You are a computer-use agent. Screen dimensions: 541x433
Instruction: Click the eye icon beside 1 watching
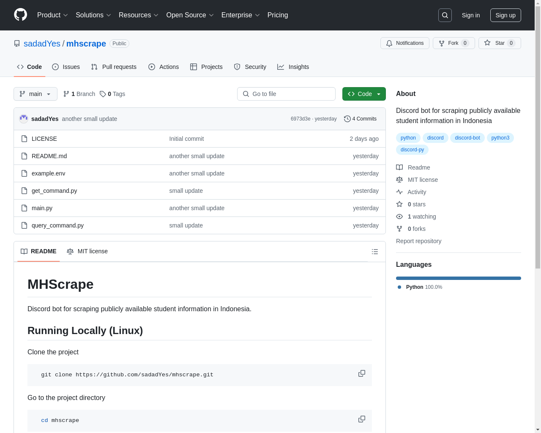pyautogui.click(x=399, y=216)
